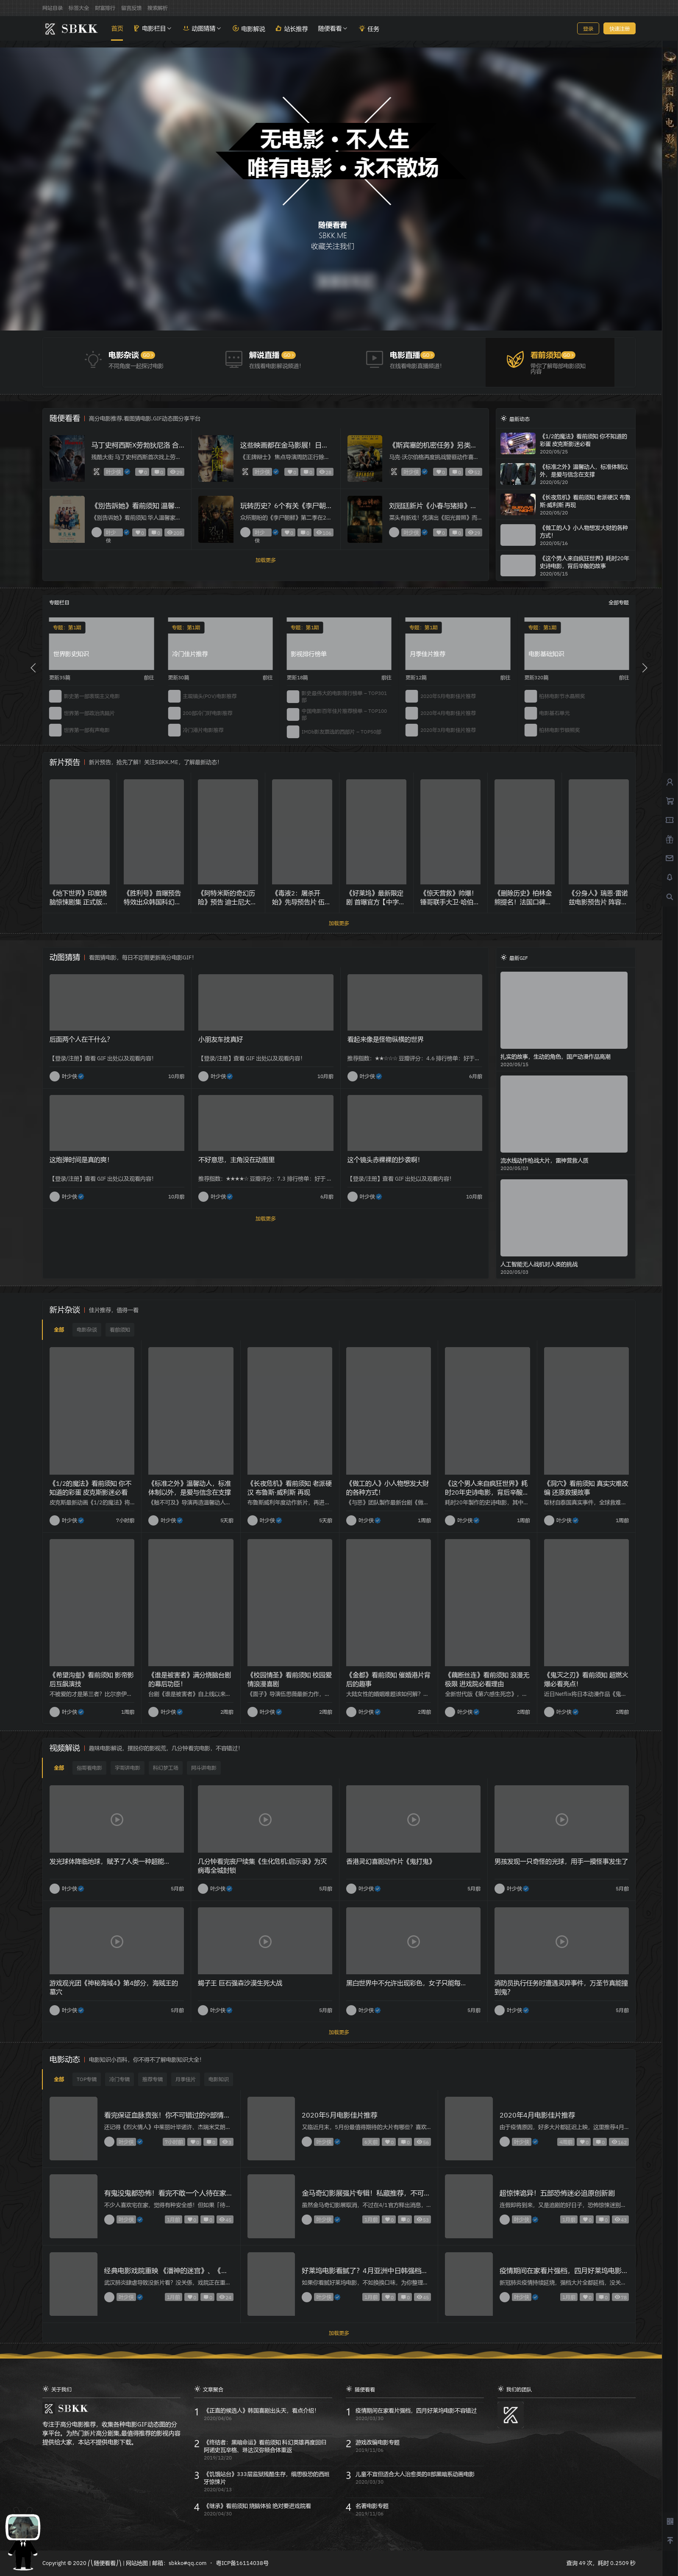The width and height of the screenshot is (678, 2576).
Task: Go to next album with right arrow
Action: pos(644,667)
